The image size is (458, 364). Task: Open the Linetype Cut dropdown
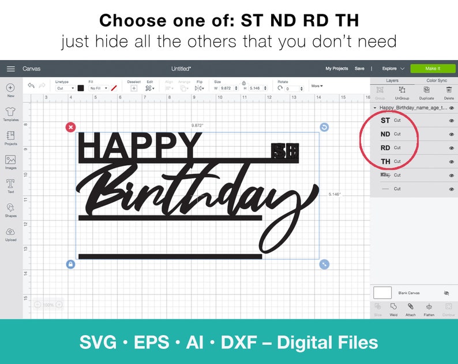click(x=65, y=88)
